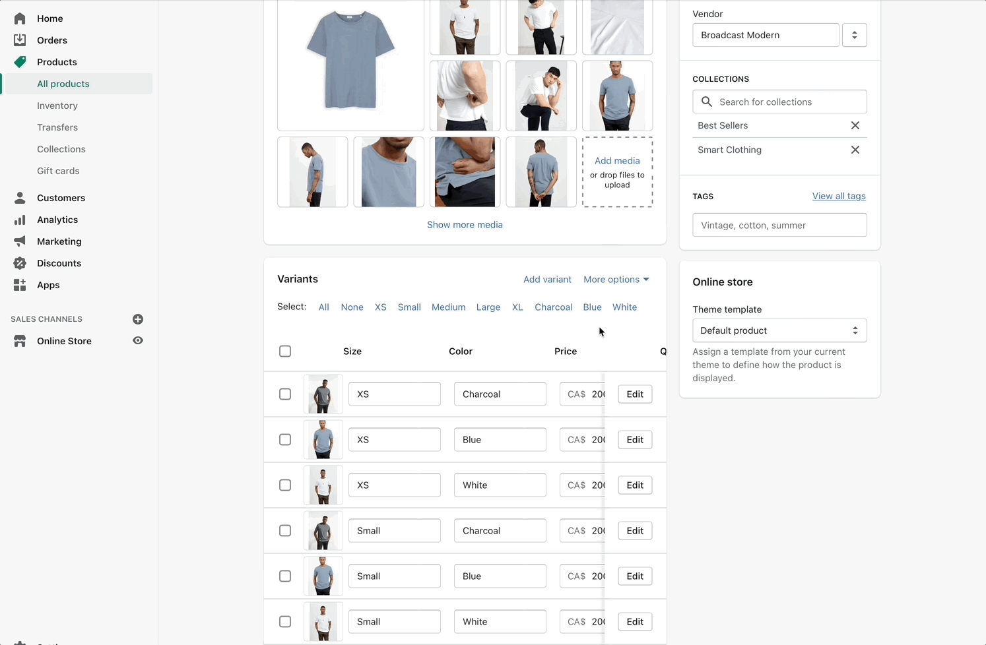
Task: Open Discounts badge icon
Action: click(x=20, y=263)
